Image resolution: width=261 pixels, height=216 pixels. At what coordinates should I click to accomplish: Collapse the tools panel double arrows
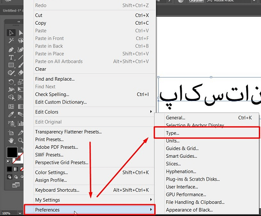click(19, 22)
